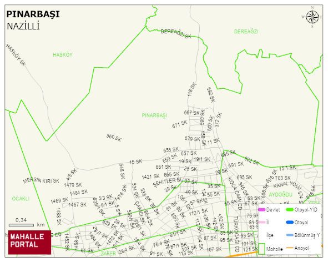Click the 703 SK street label
328x262 pixels.
point(283,178)
